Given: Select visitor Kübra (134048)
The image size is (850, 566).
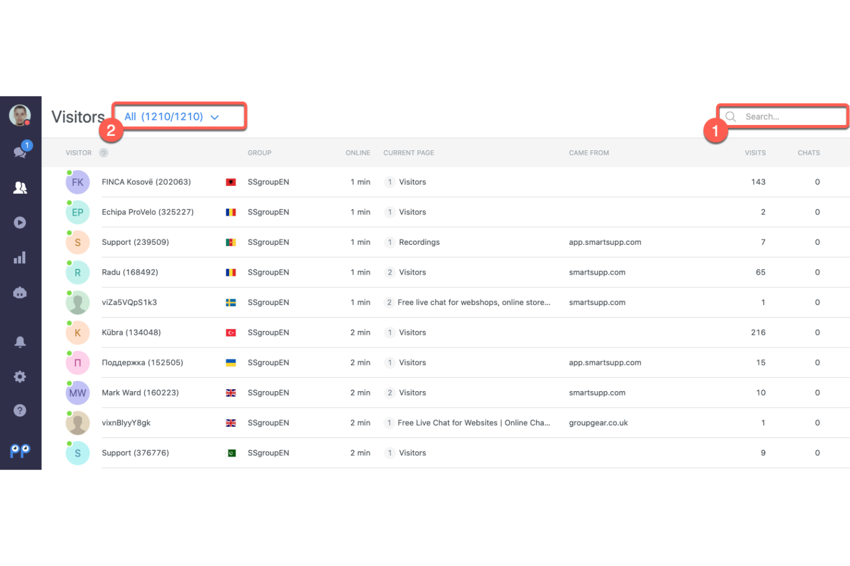Looking at the screenshot, I should pos(132,333).
